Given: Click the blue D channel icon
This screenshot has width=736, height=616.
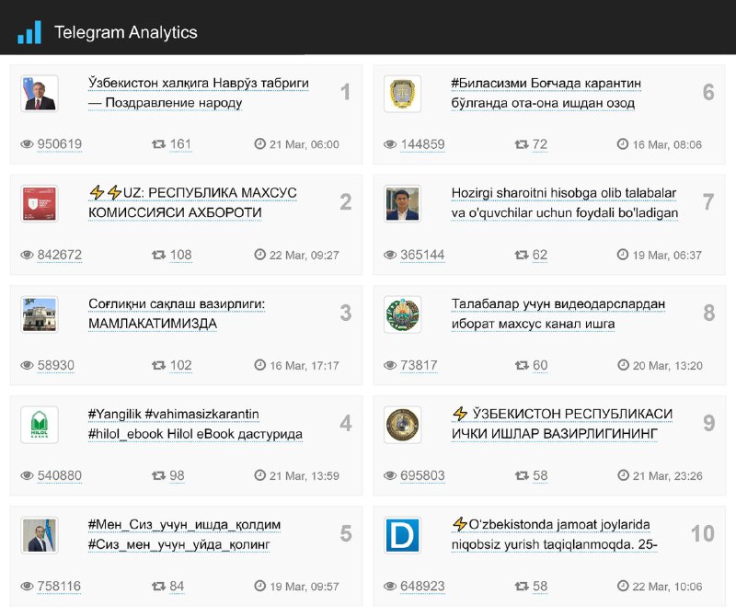Looking at the screenshot, I should coord(402,535).
